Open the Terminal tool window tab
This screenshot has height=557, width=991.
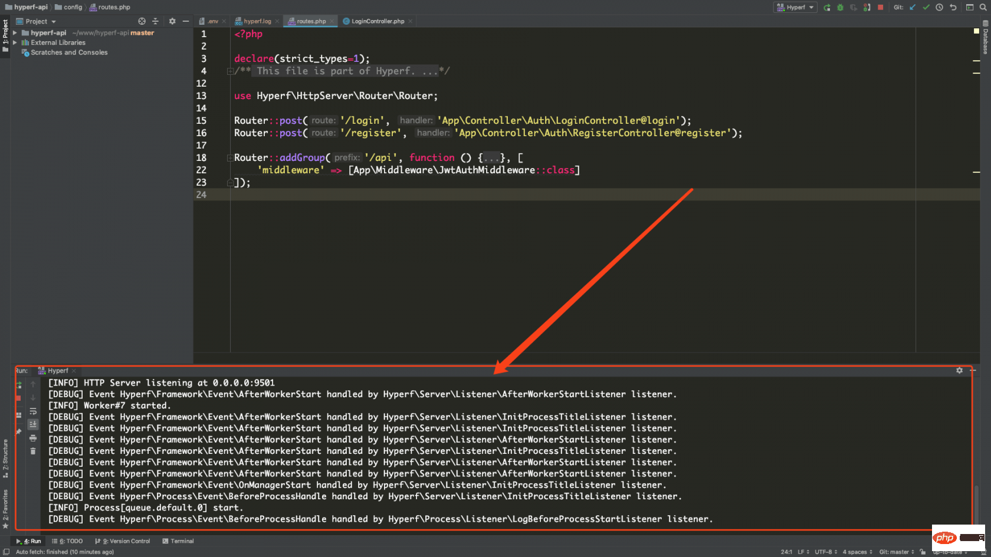pos(178,541)
